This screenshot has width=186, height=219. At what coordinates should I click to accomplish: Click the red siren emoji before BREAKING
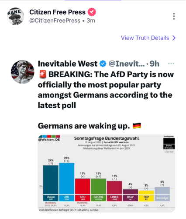(43, 74)
